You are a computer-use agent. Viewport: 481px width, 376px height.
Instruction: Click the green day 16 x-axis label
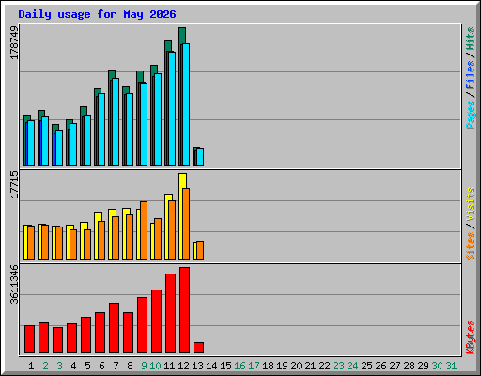pyautogui.click(x=240, y=366)
